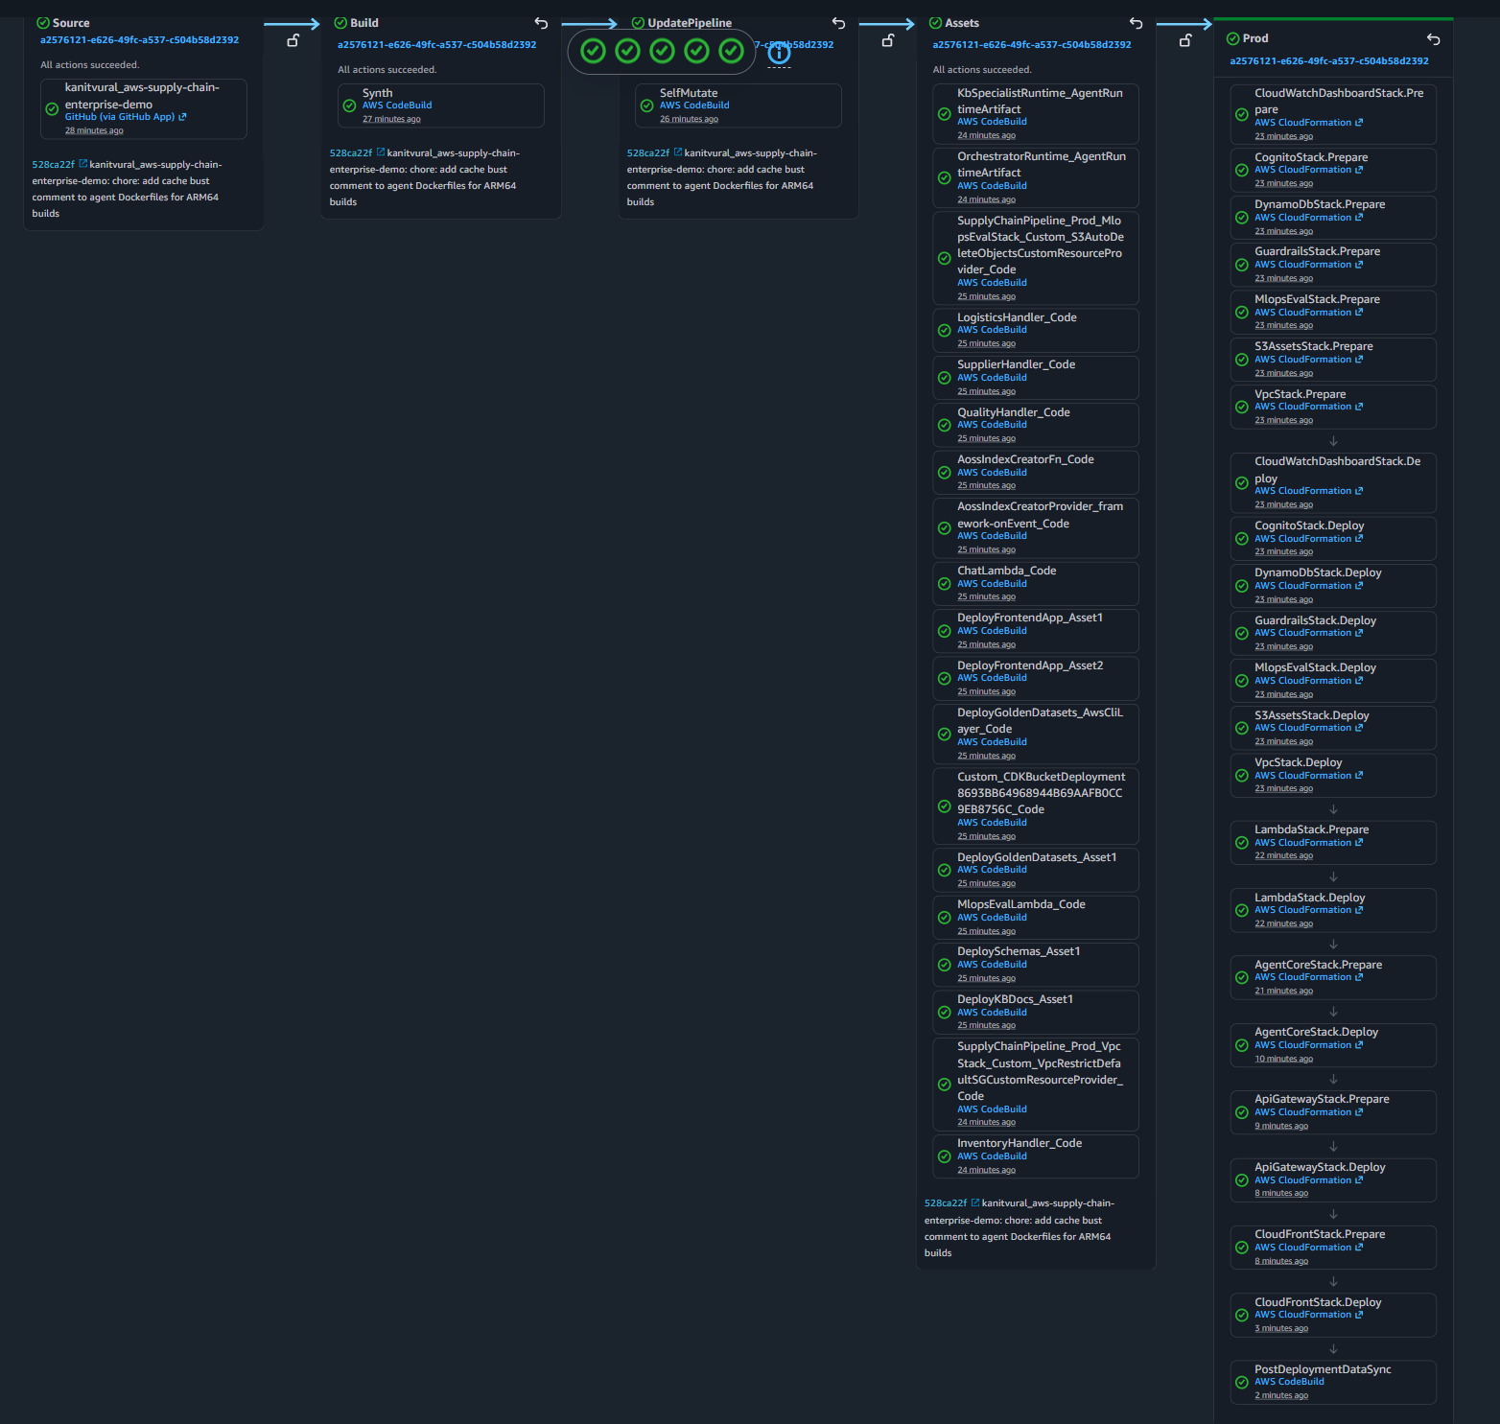Image resolution: width=1500 pixels, height=1424 pixels.
Task: Click transition lock icon between UpdatePipeline and Assets
Action: (887, 40)
